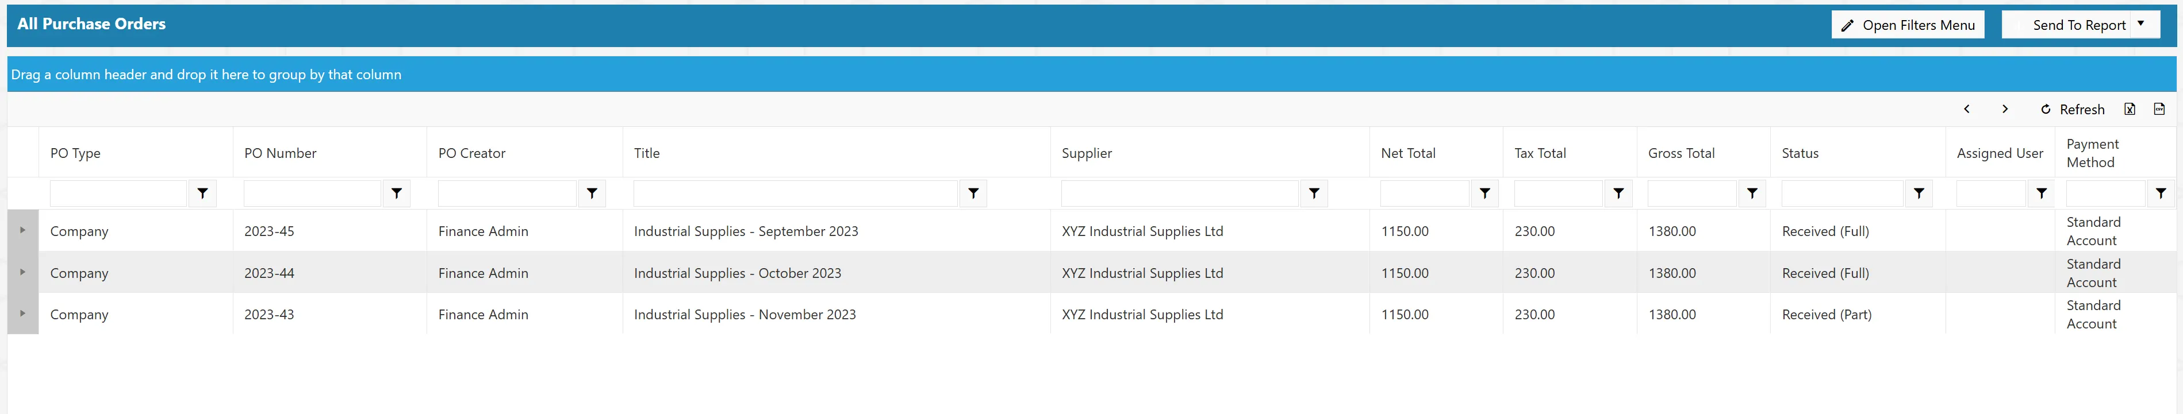Open the filter icon for Gross Total
The width and height of the screenshot is (2183, 414).
pos(1752,194)
